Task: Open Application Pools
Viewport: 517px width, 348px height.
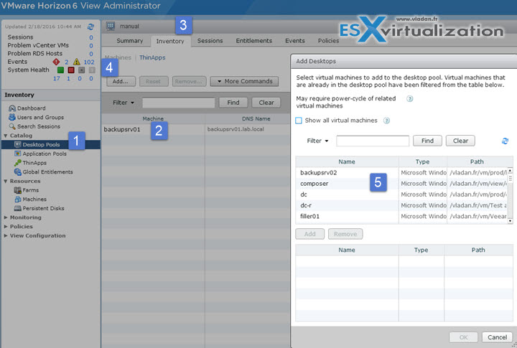Action: pos(40,154)
